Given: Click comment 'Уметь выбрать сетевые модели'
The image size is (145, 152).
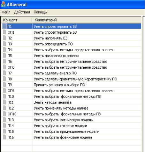Looking at the screenshot, I should point(60,126).
